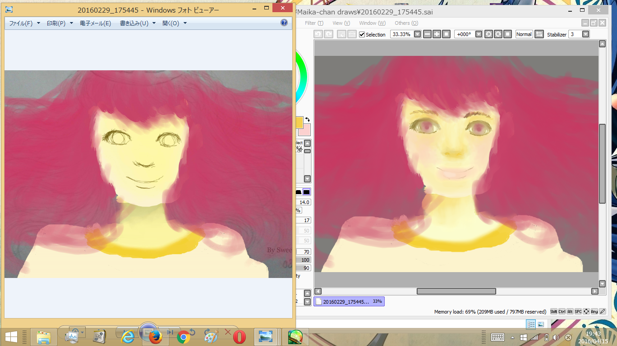The height and width of the screenshot is (346, 617).
Task: Click the canvas scroll up arrow
Action: pos(602,44)
